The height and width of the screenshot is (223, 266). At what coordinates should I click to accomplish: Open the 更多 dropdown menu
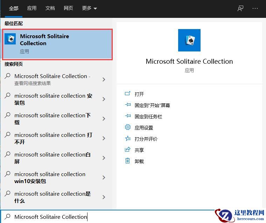[89, 8]
